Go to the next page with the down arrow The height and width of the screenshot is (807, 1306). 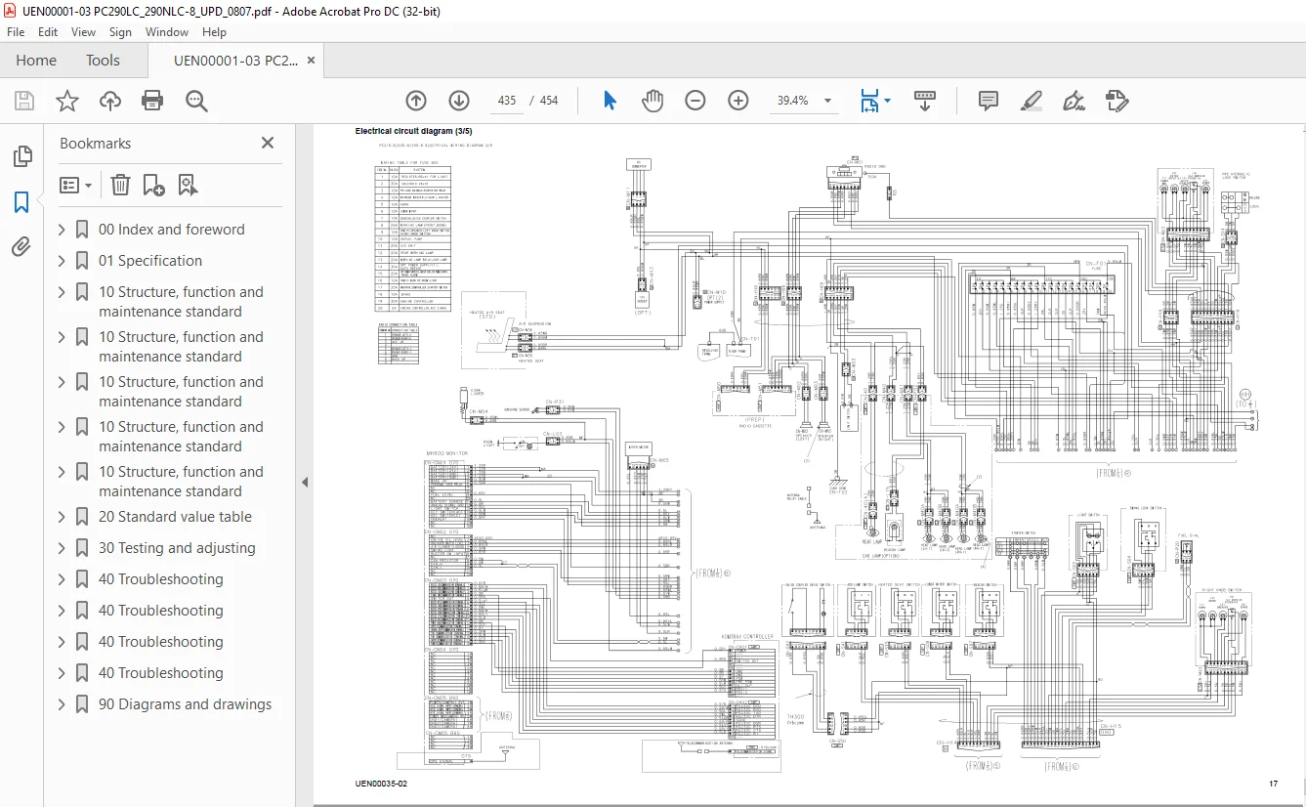click(459, 101)
